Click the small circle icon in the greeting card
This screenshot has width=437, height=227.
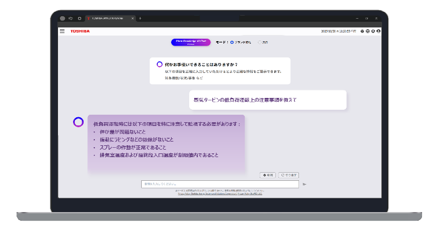(159, 64)
